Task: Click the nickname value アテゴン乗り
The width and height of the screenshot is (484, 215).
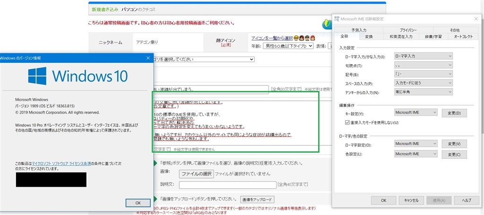Action: pyautogui.click(x=147, y=43)
